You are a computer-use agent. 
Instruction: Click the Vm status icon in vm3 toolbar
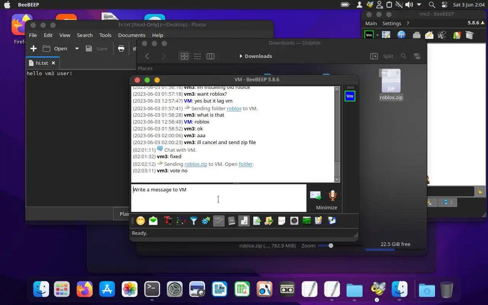[x=369, y=35]
